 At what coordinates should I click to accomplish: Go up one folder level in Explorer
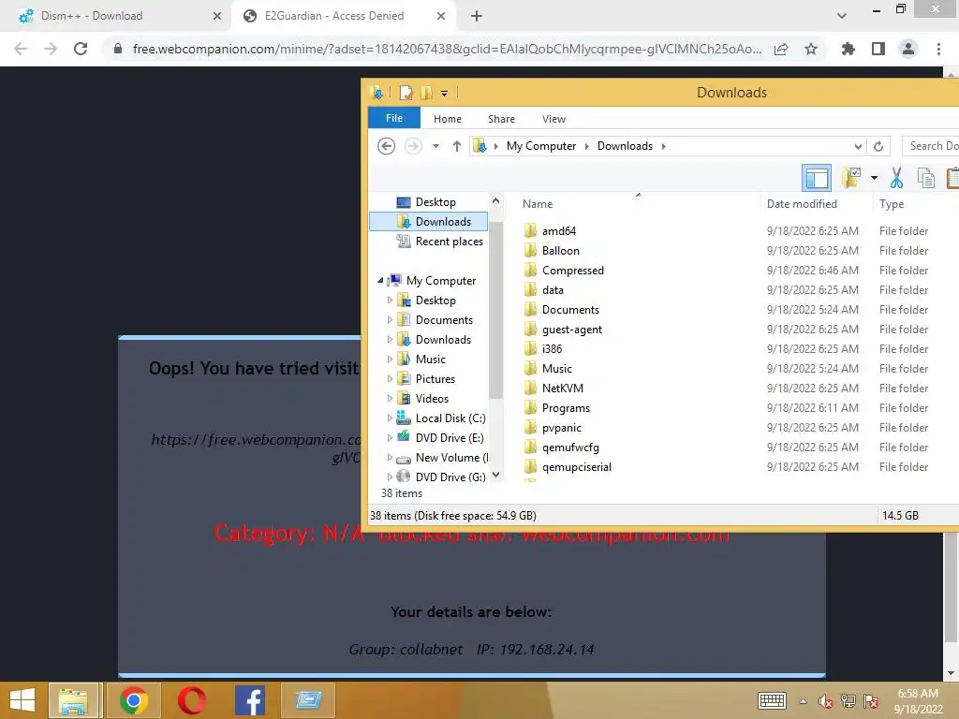pos(457,146)
